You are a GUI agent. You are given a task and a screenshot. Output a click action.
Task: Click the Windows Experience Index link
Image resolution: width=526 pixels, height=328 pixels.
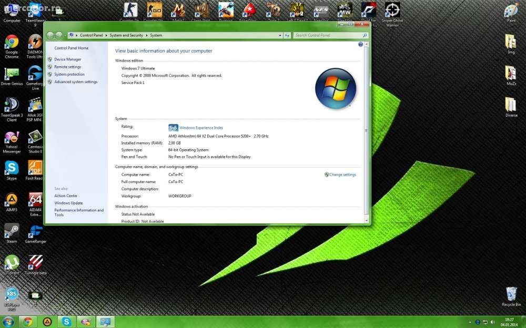pyautogui.click(x=201, y=128)
